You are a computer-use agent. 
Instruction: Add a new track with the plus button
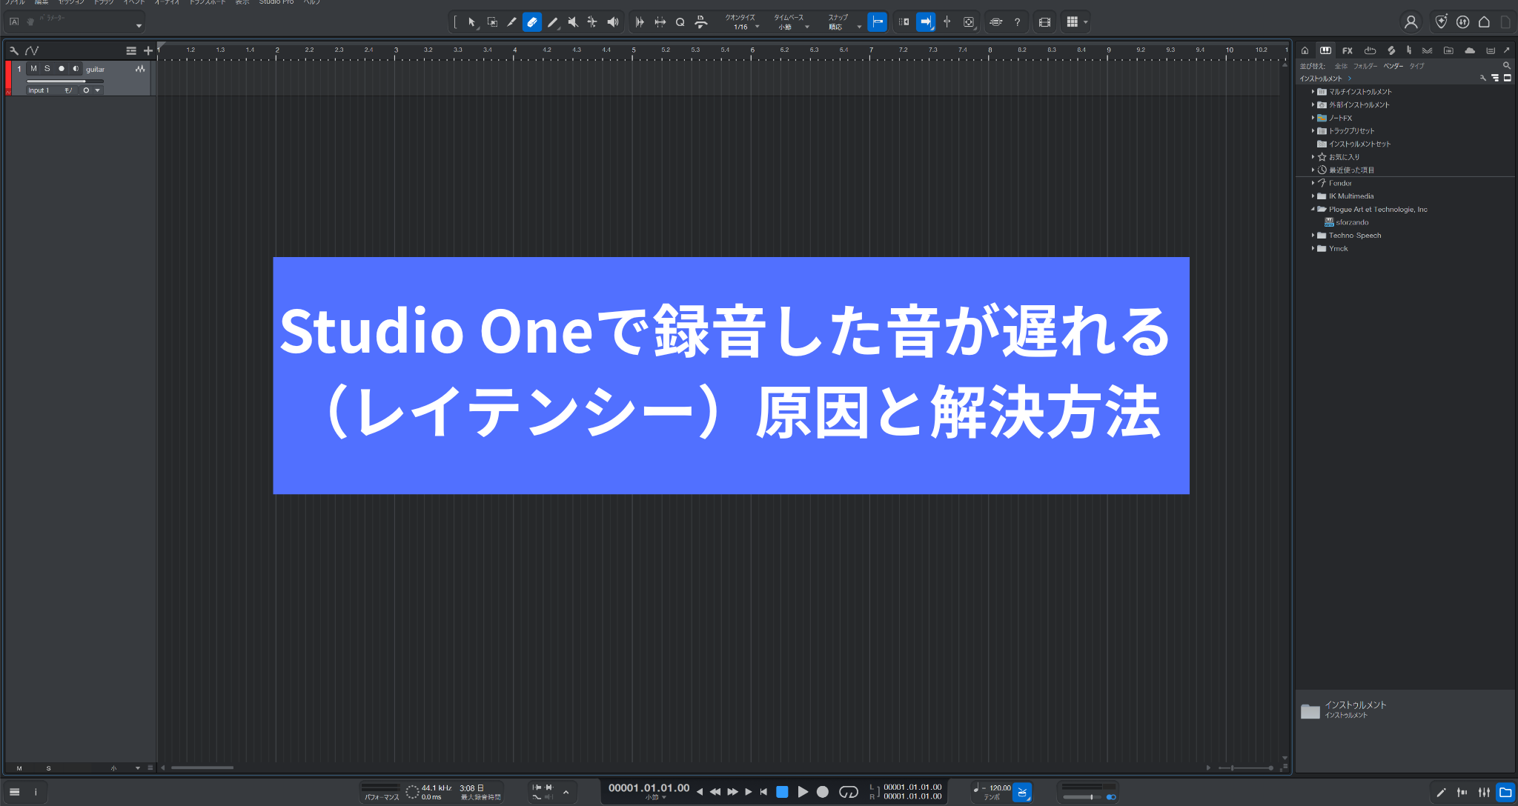tap(148, 51)
